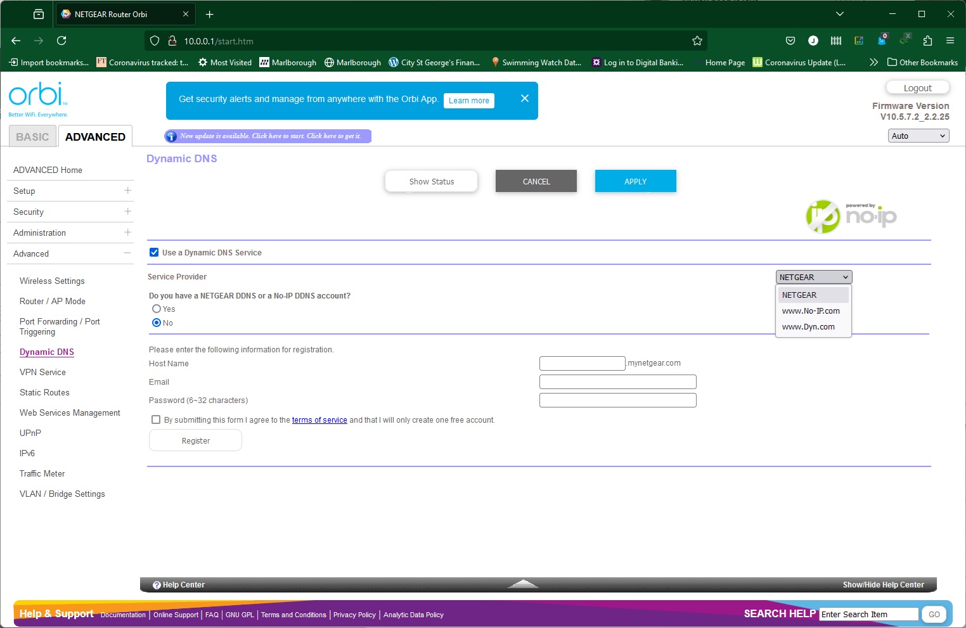Open the Firefox View button
Viewport: 966px width, 628px height.
click(x=39, y=14)
